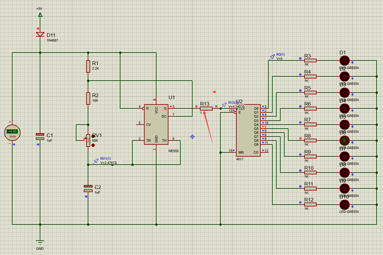Click the R3(1) voltage probe arrow

click(x=272, y=57)
